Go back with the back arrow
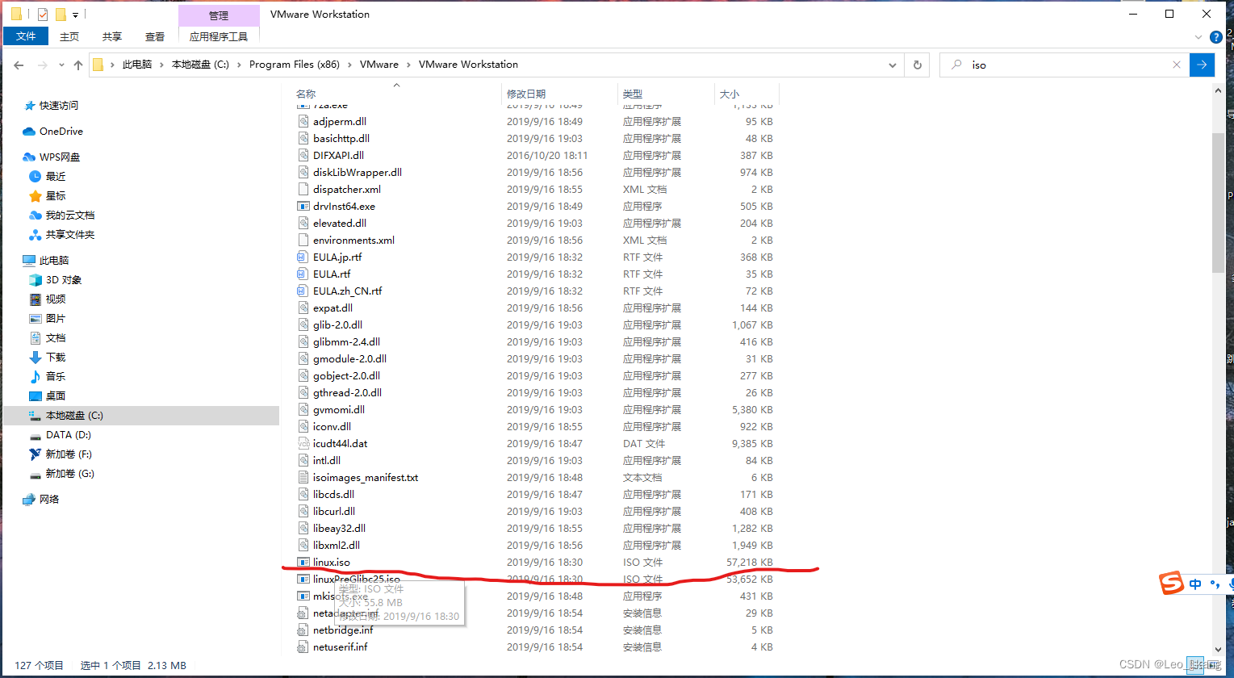 click(x=19, y=65)
